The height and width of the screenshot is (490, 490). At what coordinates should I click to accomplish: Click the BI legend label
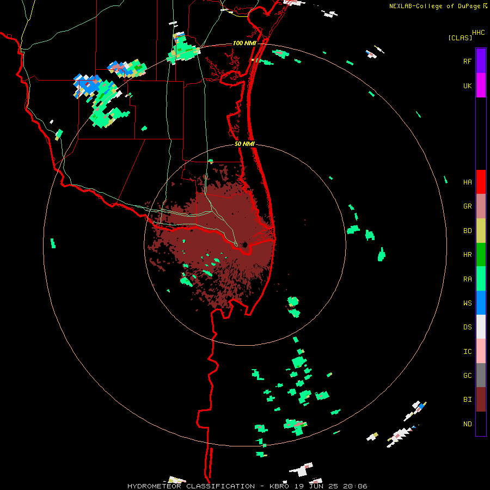point(467,400)
